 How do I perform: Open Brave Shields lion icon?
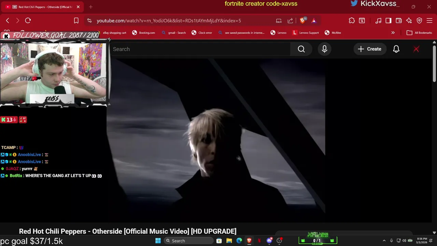point(302,20)
